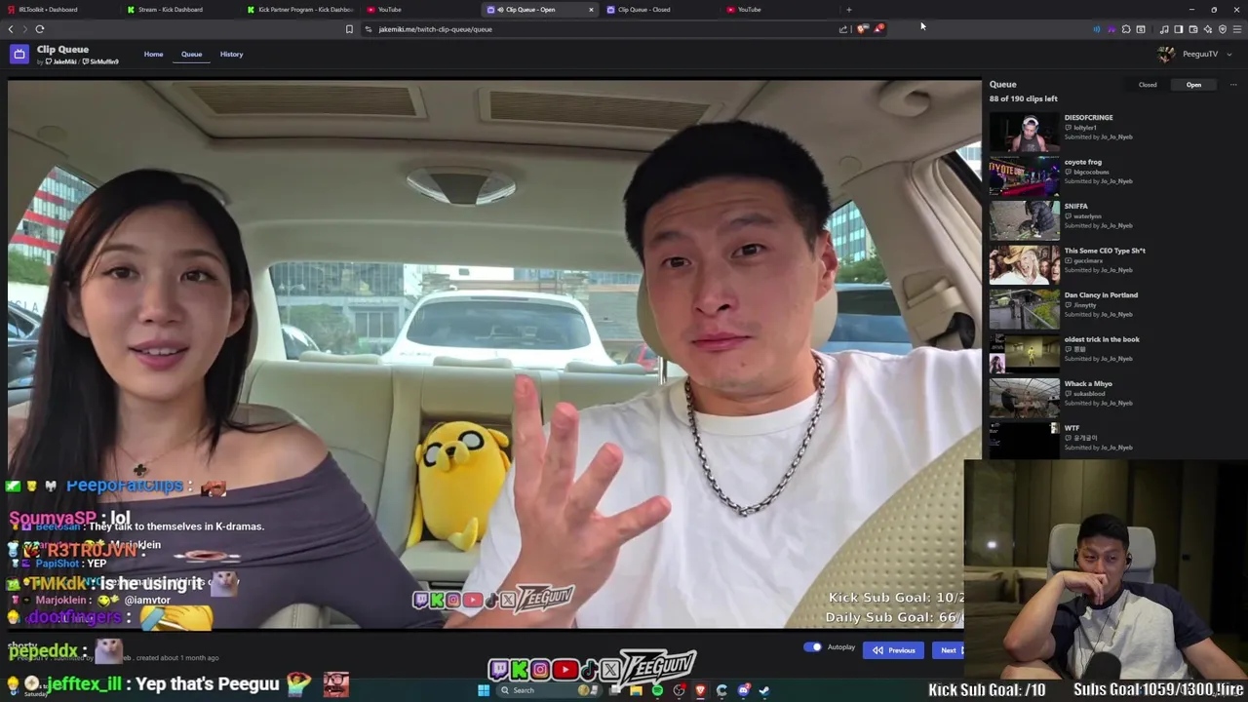Open the Windows Start menu
This screenshot has height=702, width=1248.
[483, 690]
